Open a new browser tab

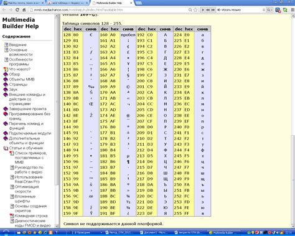[139, 3]
